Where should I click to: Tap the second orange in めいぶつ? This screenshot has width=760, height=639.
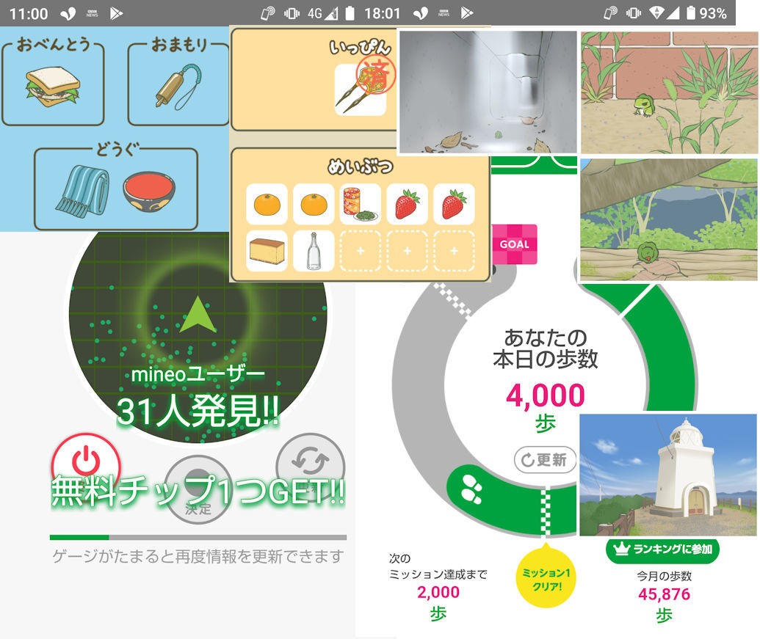coord(314,204)
